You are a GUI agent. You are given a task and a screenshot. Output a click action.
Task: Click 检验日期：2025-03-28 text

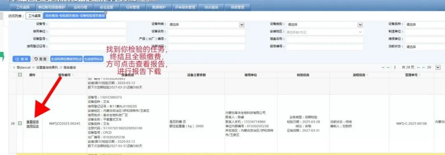303,122
